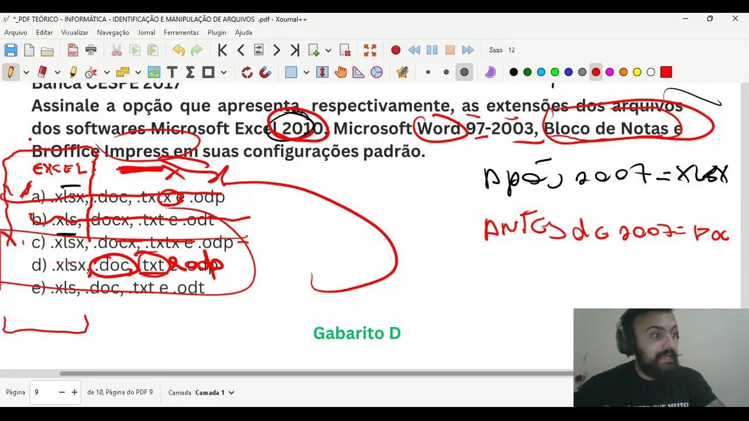
Task: Choose the rectangle selection tool
Action: click(208, 72)
